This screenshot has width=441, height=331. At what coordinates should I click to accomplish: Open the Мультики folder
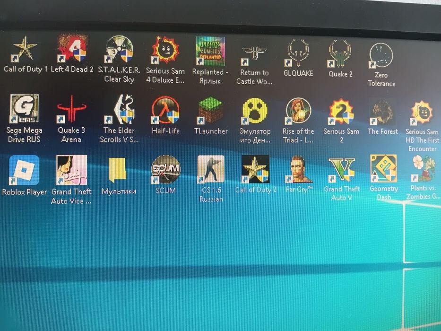click(x=118, y=170)
